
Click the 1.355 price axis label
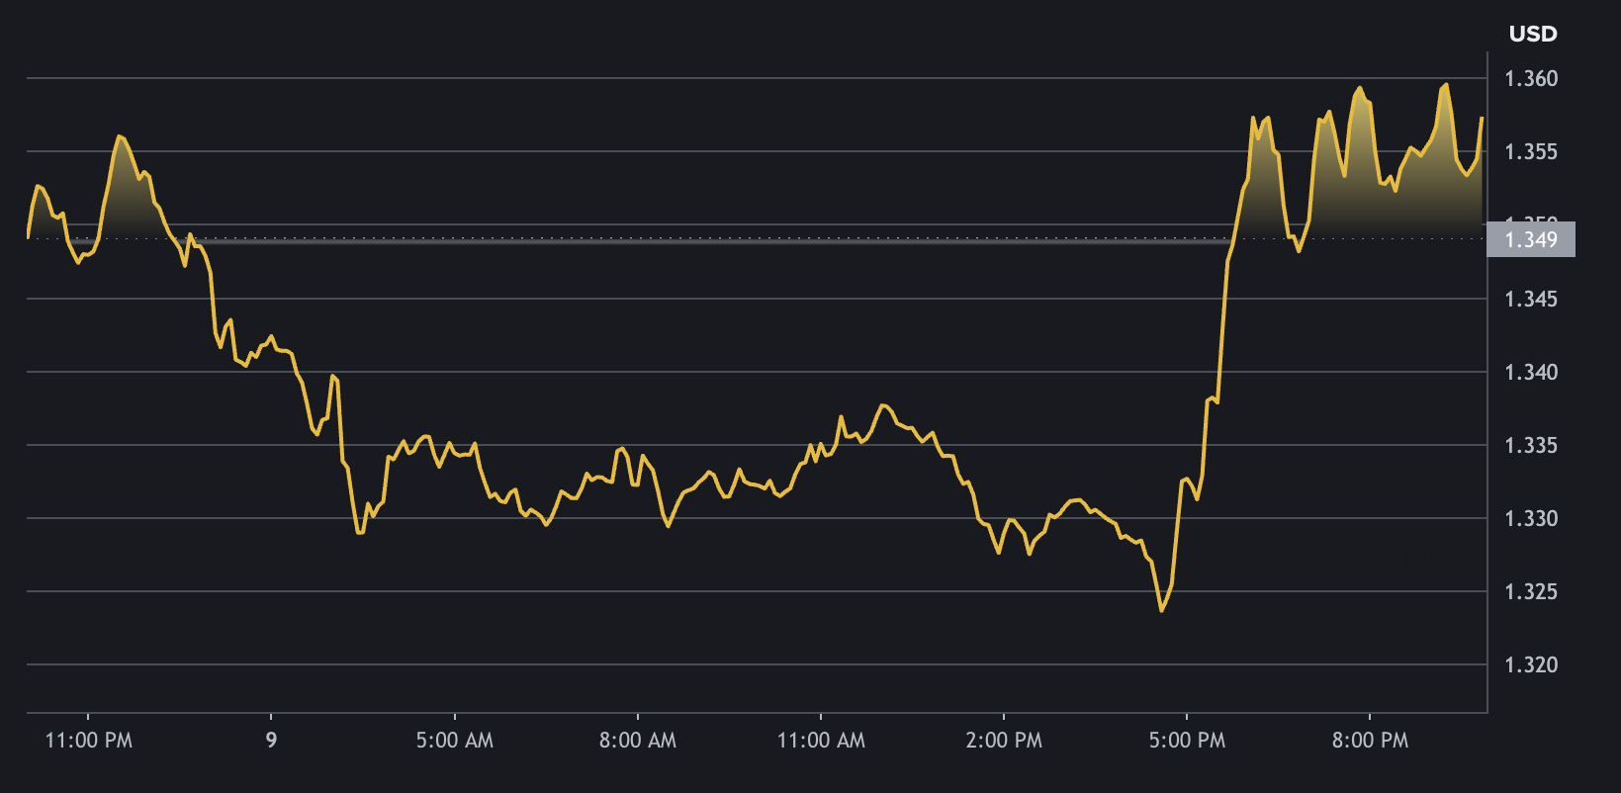click(1530, 151)
